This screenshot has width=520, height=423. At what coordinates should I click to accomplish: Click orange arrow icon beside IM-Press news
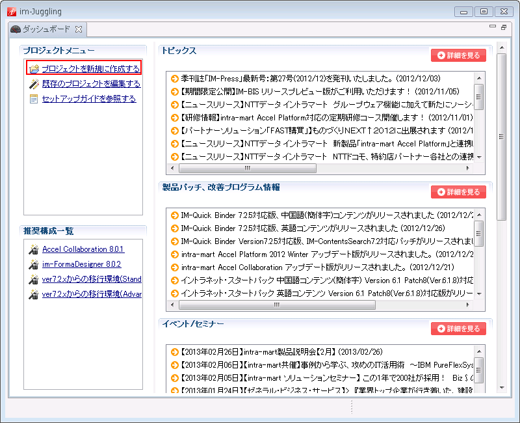[x=174, y=79]
